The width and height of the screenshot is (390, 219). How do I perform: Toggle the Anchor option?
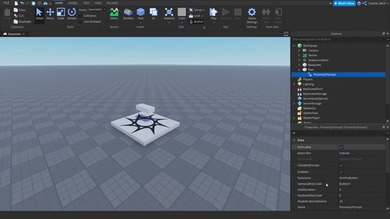coord(196,22)
